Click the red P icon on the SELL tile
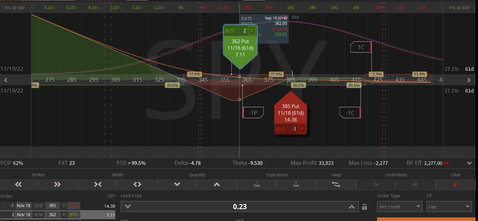The image size is (478, 221). point(302,129)
